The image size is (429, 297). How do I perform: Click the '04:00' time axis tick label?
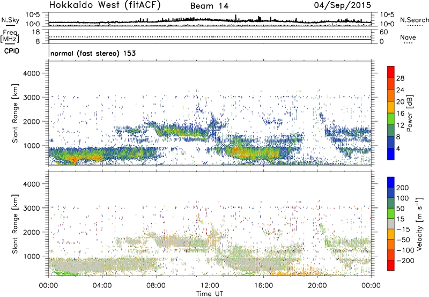click(x=102, y=286)
